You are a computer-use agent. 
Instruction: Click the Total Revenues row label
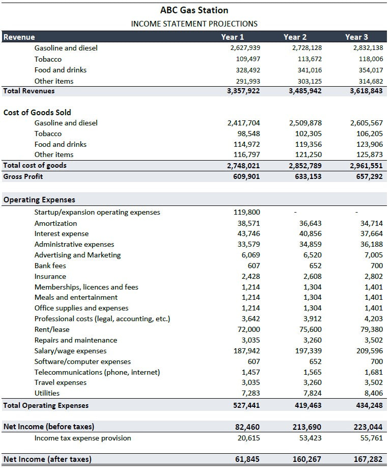[x=29, y=91]
